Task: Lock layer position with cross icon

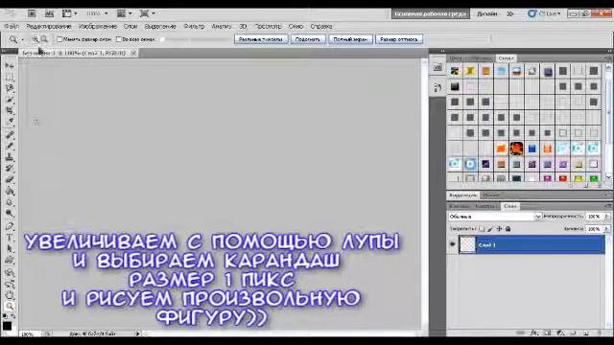Action: 499,229
